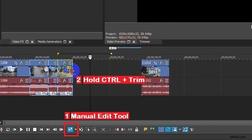252x140 pixels.
Task: Click the horizontal timeline scrollbar
Action: (128, 122)
